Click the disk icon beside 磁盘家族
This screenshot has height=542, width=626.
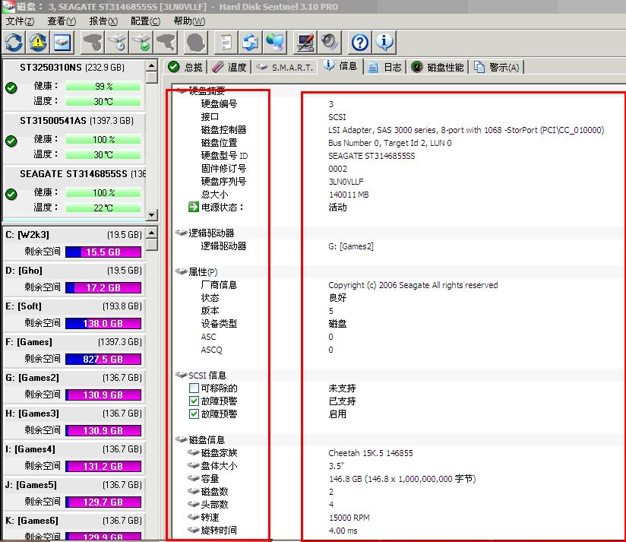click(x=194, y=452)
